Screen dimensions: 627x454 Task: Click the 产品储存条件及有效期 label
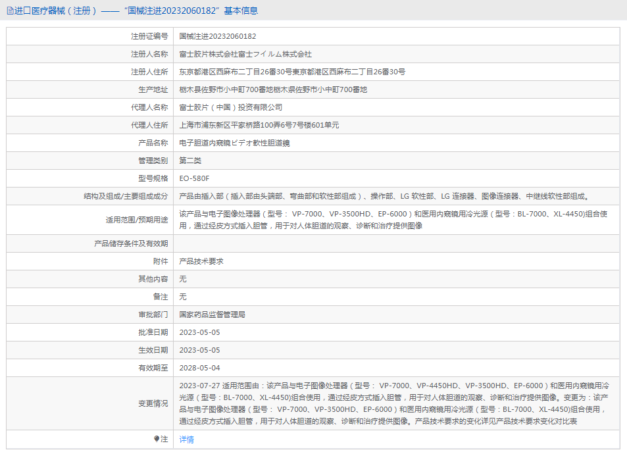[x=131, y=243]
